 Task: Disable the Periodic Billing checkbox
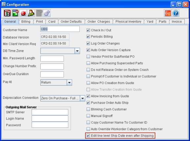click(88, 37)
